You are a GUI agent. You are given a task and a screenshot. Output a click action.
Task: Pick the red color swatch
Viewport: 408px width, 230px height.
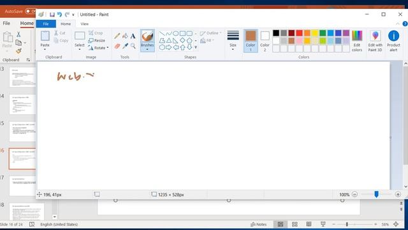coord(299,33)
